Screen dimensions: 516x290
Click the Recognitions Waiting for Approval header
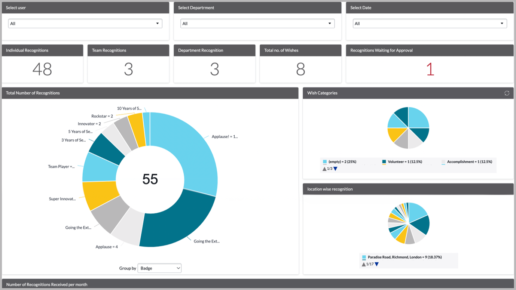(x=430, y=50)
